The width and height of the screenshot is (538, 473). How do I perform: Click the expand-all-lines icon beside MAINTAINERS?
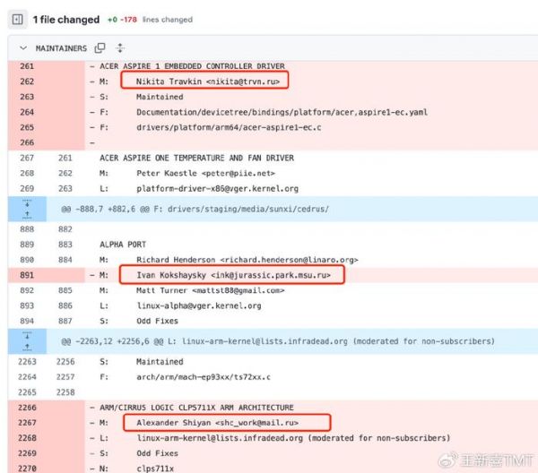tap(120, 47)
